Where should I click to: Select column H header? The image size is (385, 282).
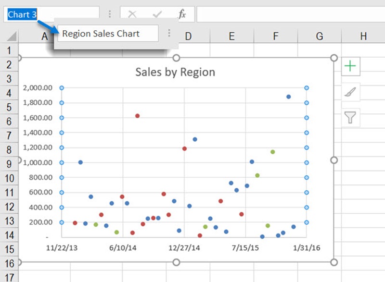click(363, 36)
